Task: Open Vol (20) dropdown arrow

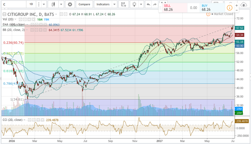Action: point(15,19)
